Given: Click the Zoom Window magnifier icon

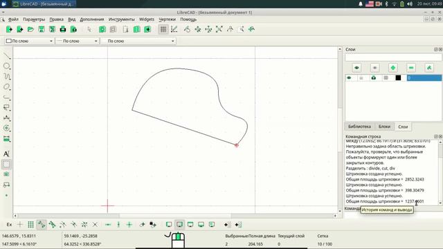Looking at the screenshot, I should pos(241,29).
